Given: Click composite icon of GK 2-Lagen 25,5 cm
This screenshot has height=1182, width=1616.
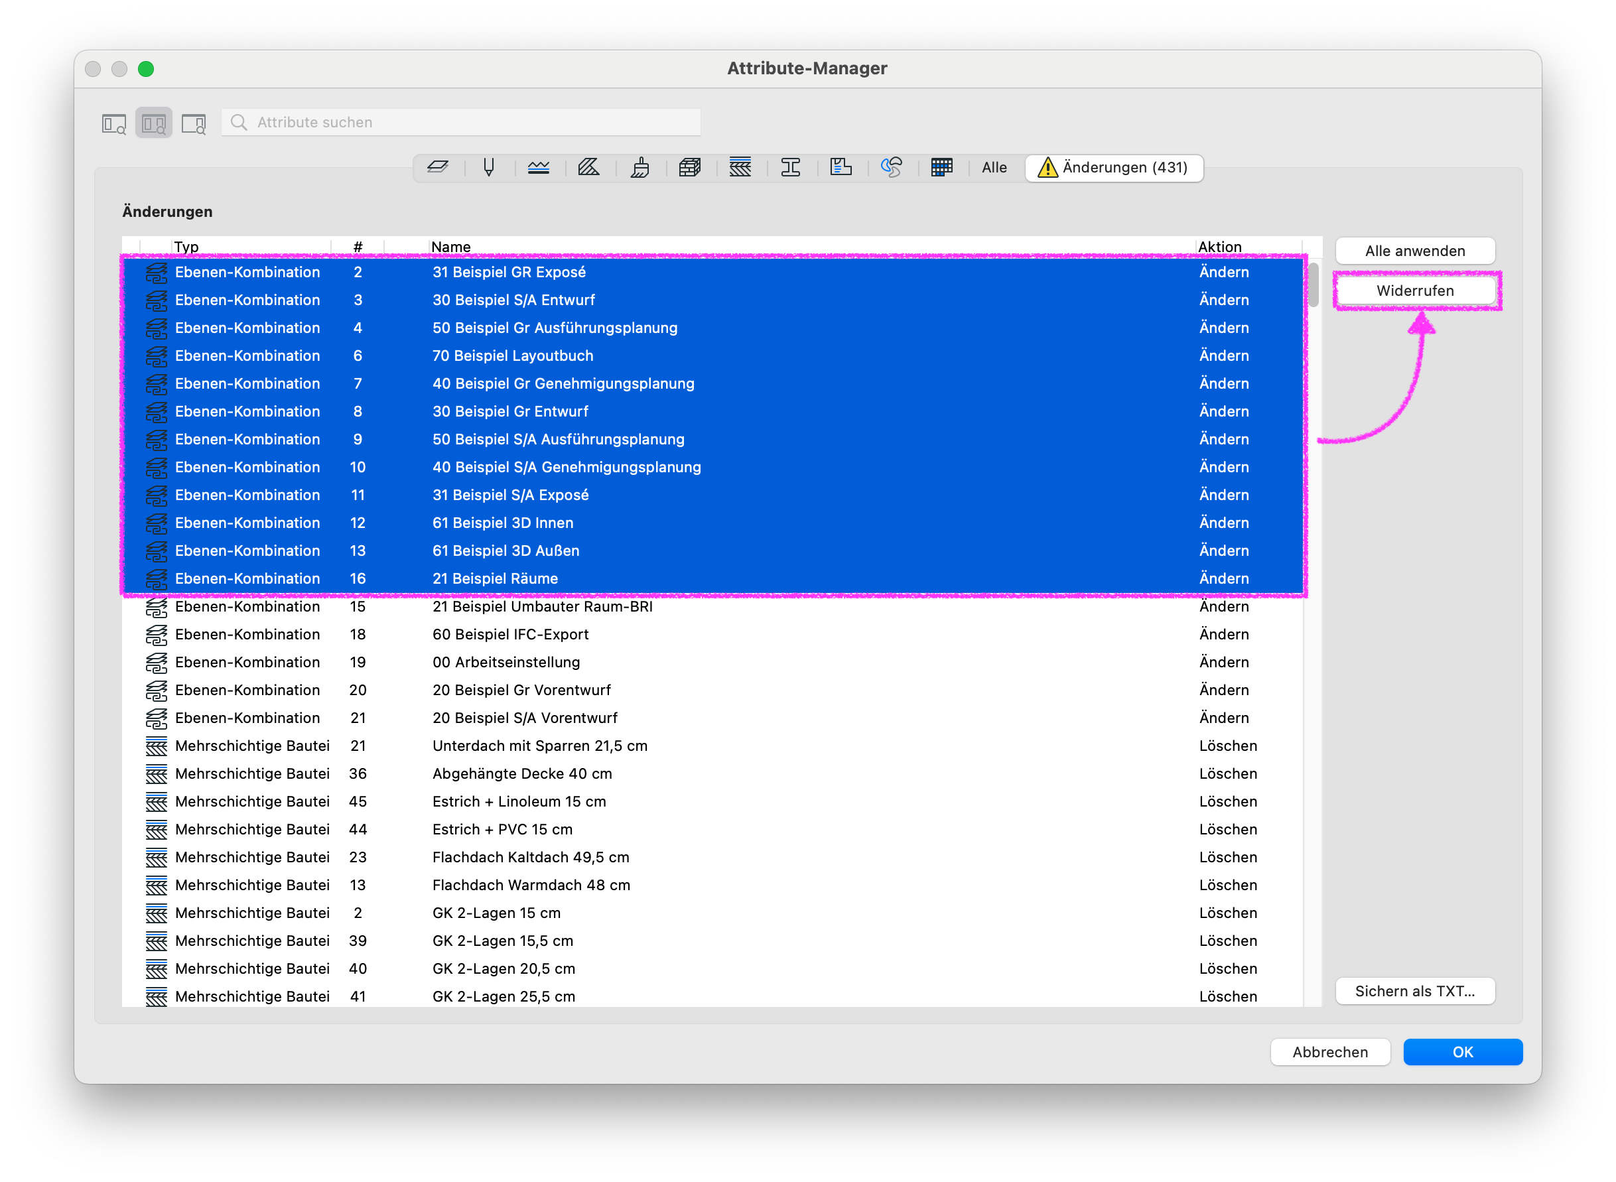Looking at the screenshot, I should point(156,997).
